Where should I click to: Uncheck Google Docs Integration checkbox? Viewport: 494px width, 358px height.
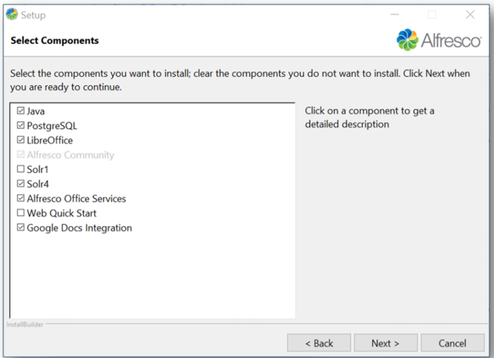[21, 227]
